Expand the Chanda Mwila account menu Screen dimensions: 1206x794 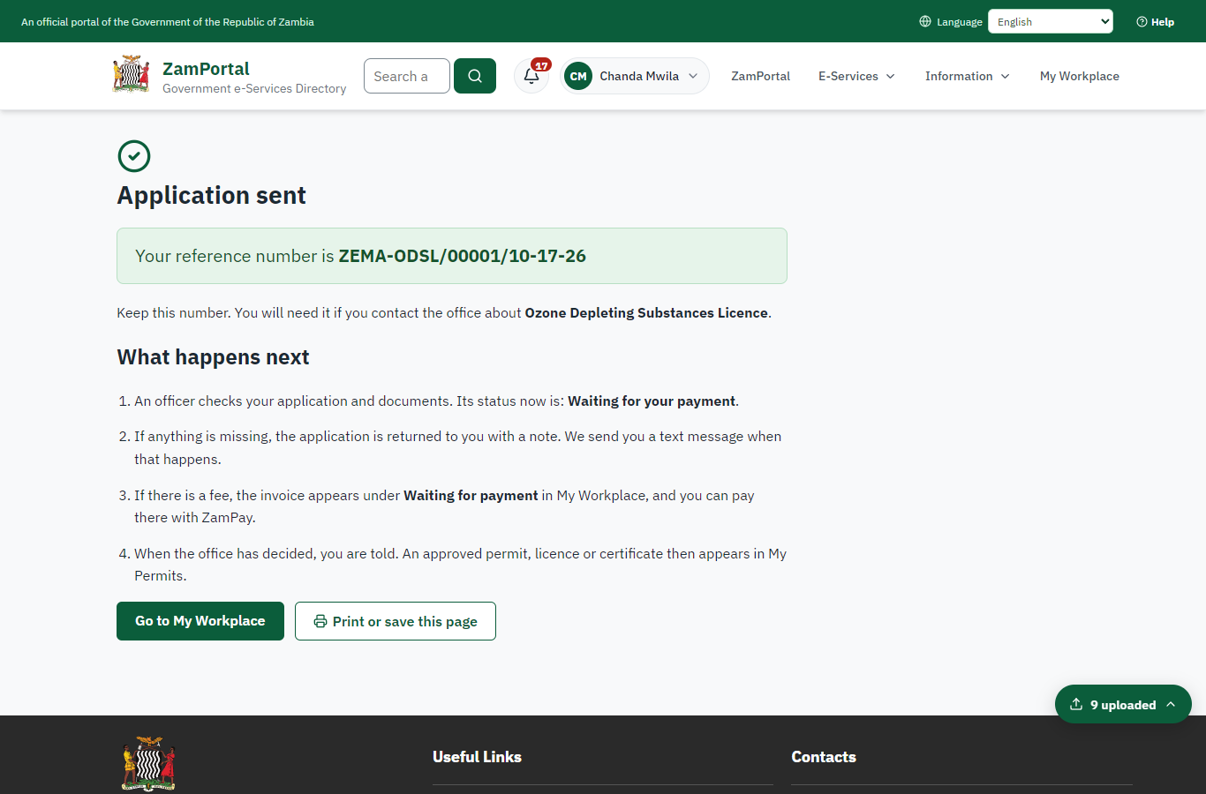point(635,76)
